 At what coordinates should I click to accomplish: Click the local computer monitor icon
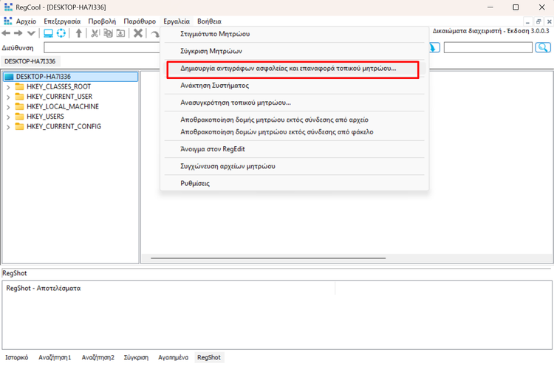pyautogui.click(x=48, y=34)
